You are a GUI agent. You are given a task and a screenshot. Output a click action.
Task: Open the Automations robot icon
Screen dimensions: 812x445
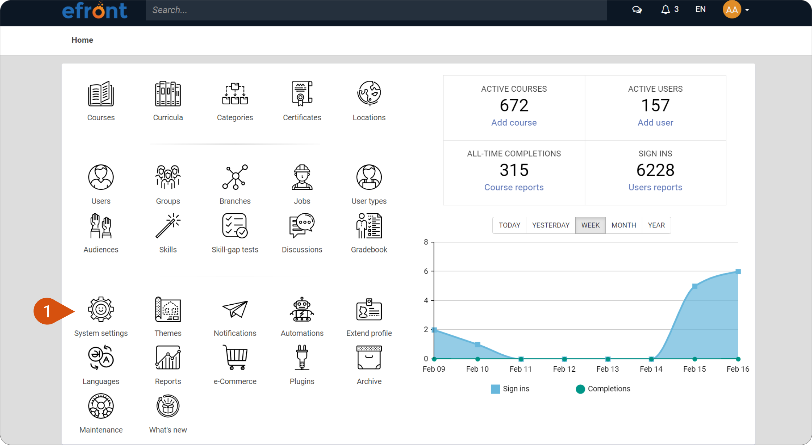coord(302,309)
